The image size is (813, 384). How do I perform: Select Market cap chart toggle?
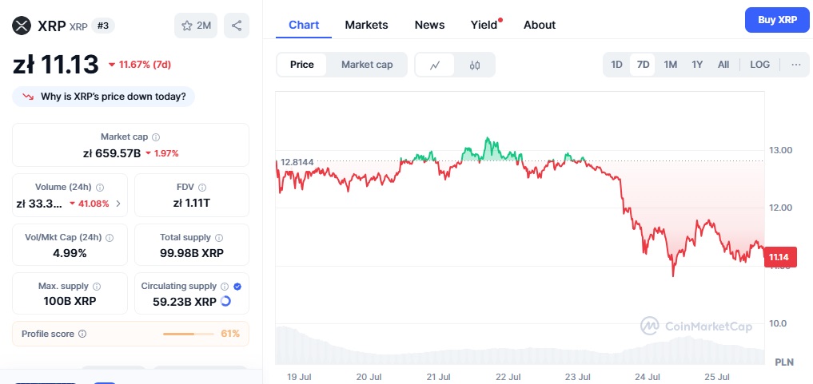(367, 65)
